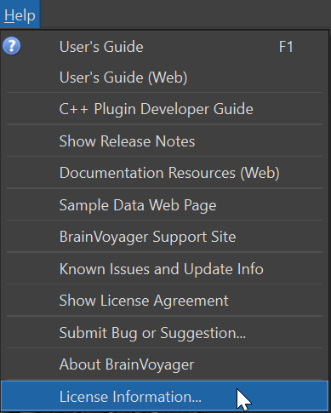Open User's Guide (Web)

tap(164, 77)
